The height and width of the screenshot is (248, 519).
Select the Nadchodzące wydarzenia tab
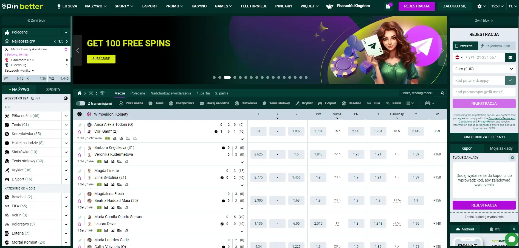[171, 93]
